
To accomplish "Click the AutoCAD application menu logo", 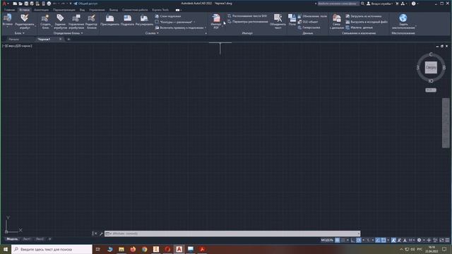I will click(x=4, y=4).
